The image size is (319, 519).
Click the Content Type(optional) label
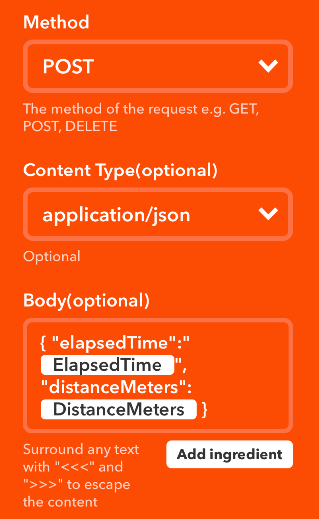(x=120, y=171)
